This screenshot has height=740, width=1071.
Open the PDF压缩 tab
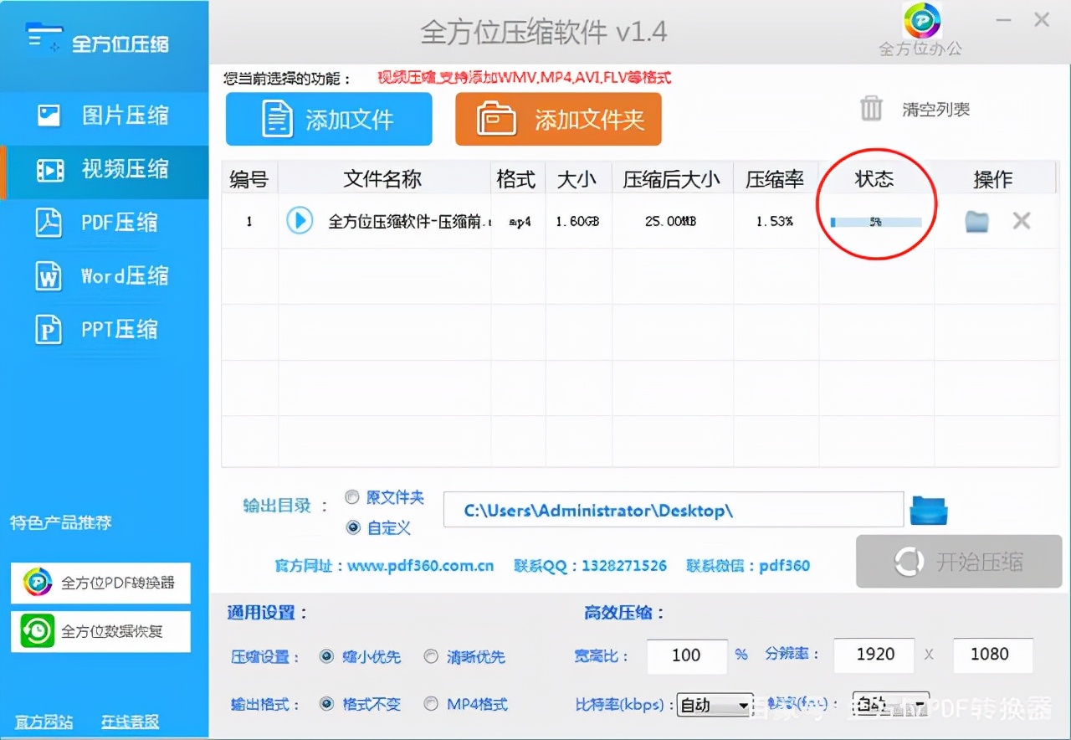[x=105, y=223]
